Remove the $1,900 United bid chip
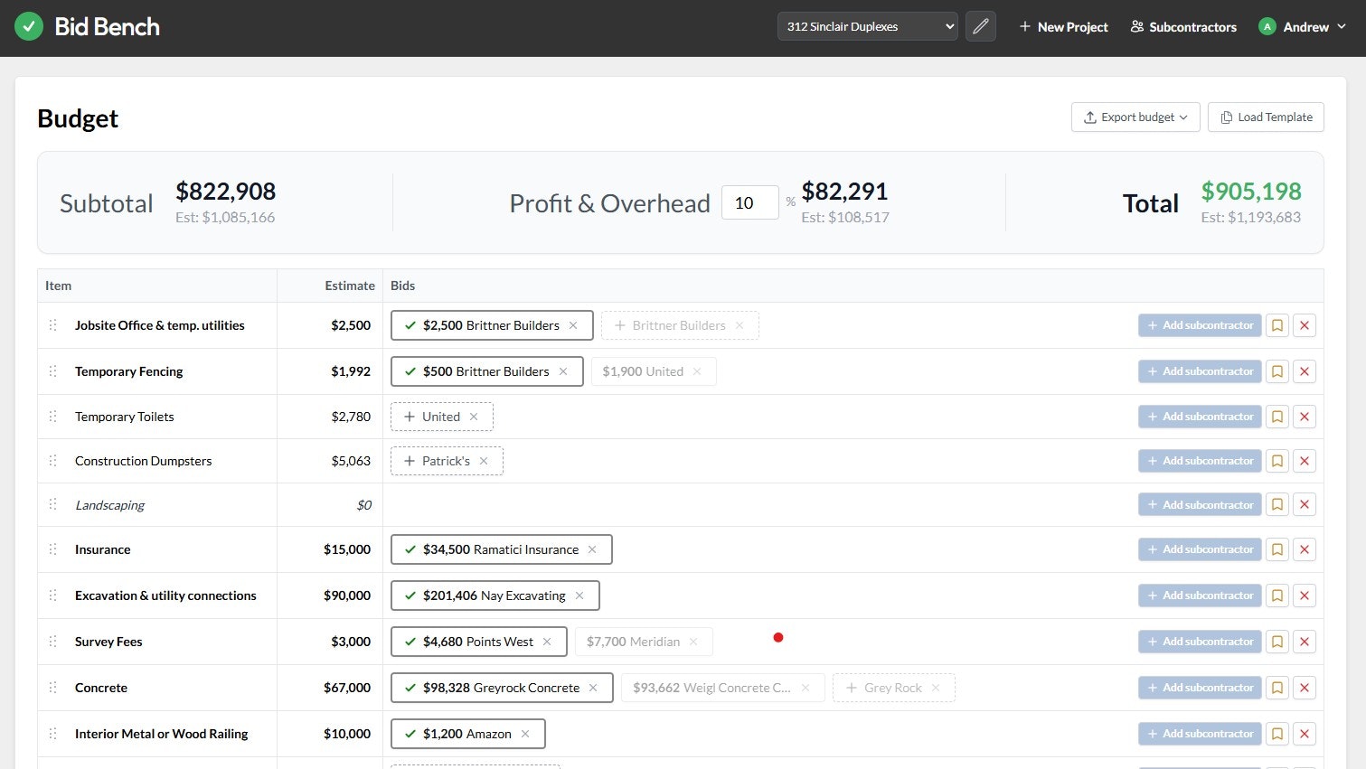1366x769 pixels. (697, 370)
